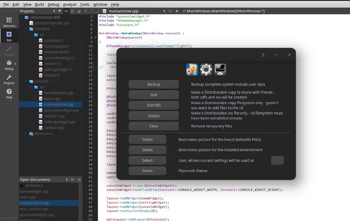Open the Window menu
The height and width of the screenshot is (221, 350).
(100, 4)
